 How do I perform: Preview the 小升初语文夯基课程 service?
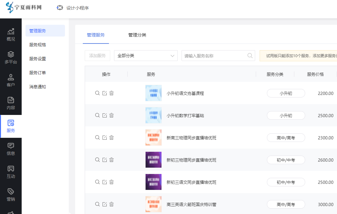point(97,93)
